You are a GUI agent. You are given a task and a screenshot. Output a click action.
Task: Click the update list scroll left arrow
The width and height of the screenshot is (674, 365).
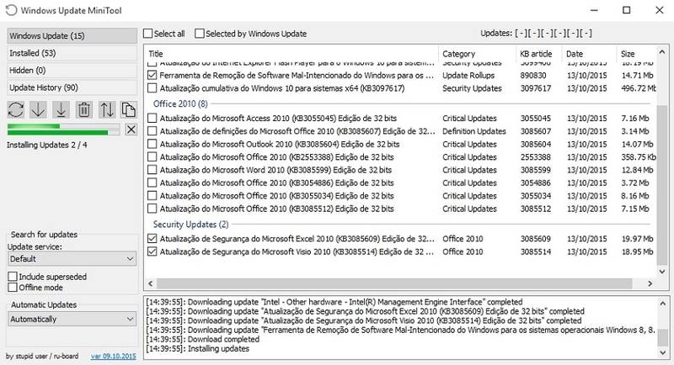151,283
